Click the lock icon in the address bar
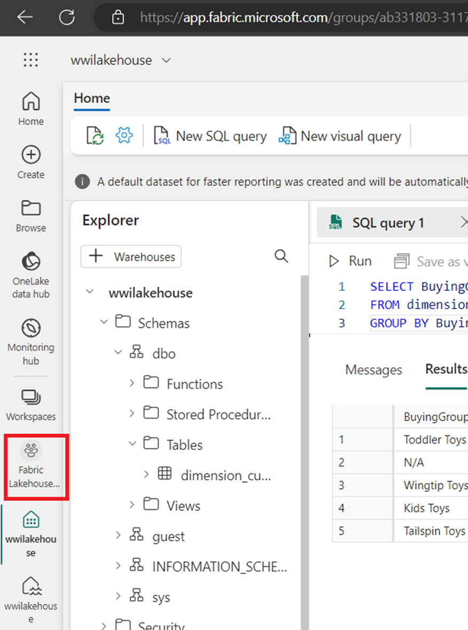The image size is (468, 630). (118, 17)
